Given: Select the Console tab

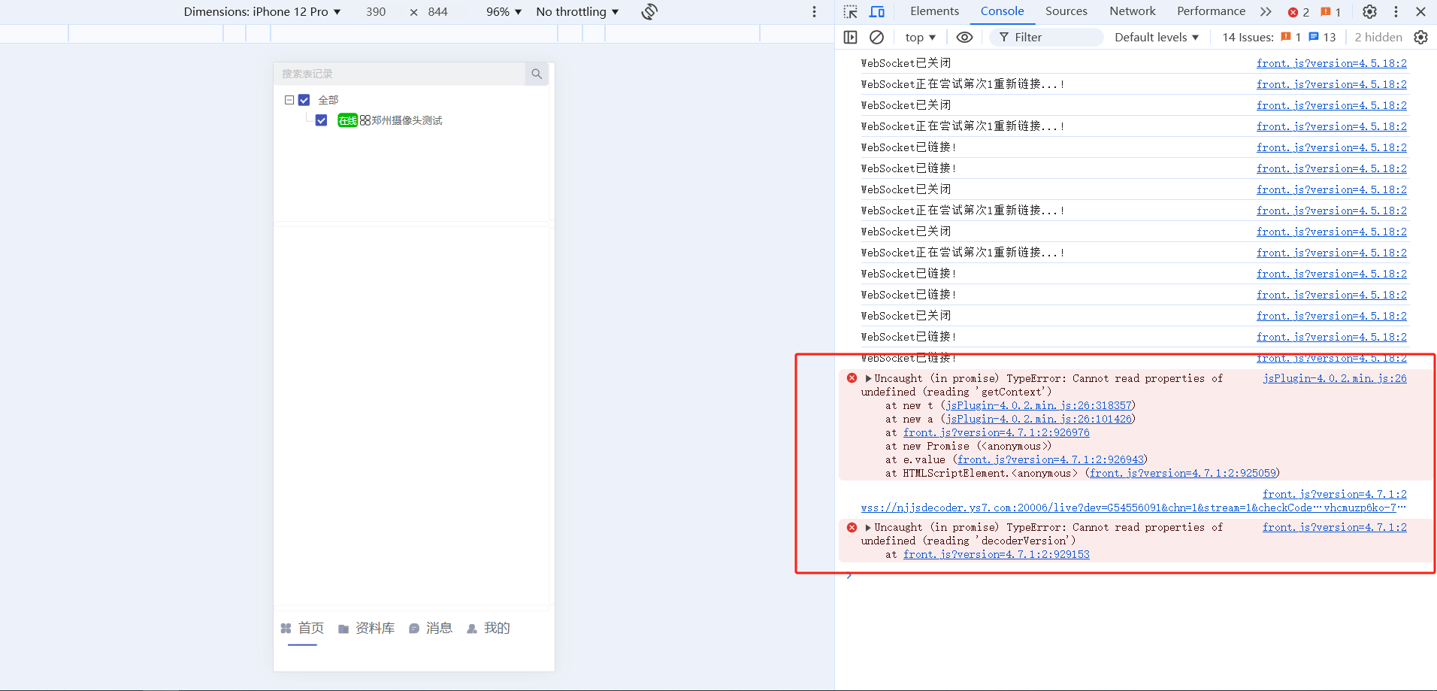Looking at the screenshot, I should point(1002,11).
